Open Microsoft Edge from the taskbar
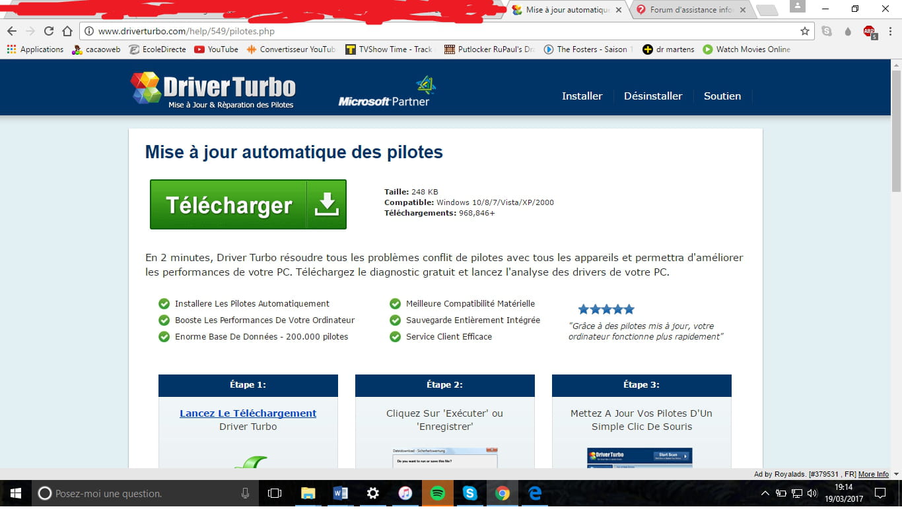Viewport: 902px width, 509px height. (535, 493)
